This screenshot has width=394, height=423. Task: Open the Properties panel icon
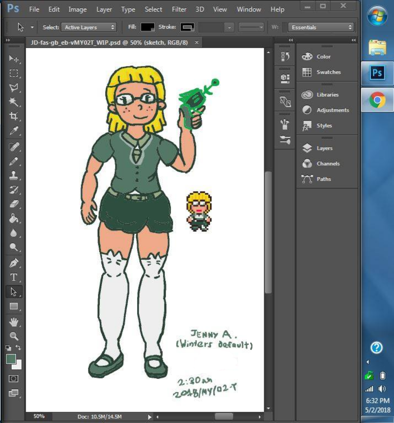(x=285, y=79)
